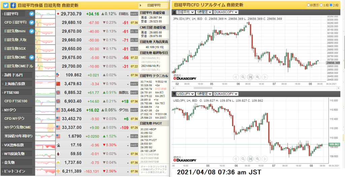Select the 非表示 radio option
Viewport: 345px width, 177px height.
(309, 5)
